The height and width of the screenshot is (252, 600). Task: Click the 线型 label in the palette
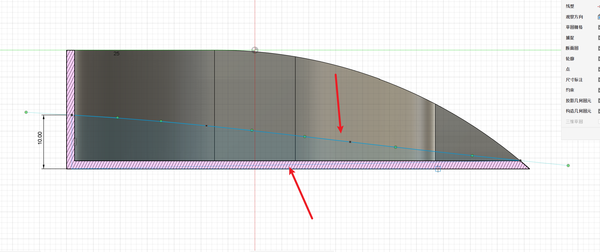570,6
